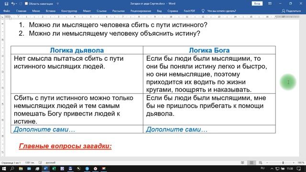Screen dimensions: 306x172
Task: Switch to the Главная ribbon tab
Action: [x=21, y=11]
